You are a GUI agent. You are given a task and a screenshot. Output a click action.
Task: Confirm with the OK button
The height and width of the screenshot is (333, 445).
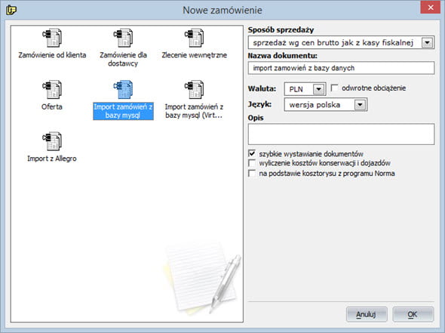[413, 314]
